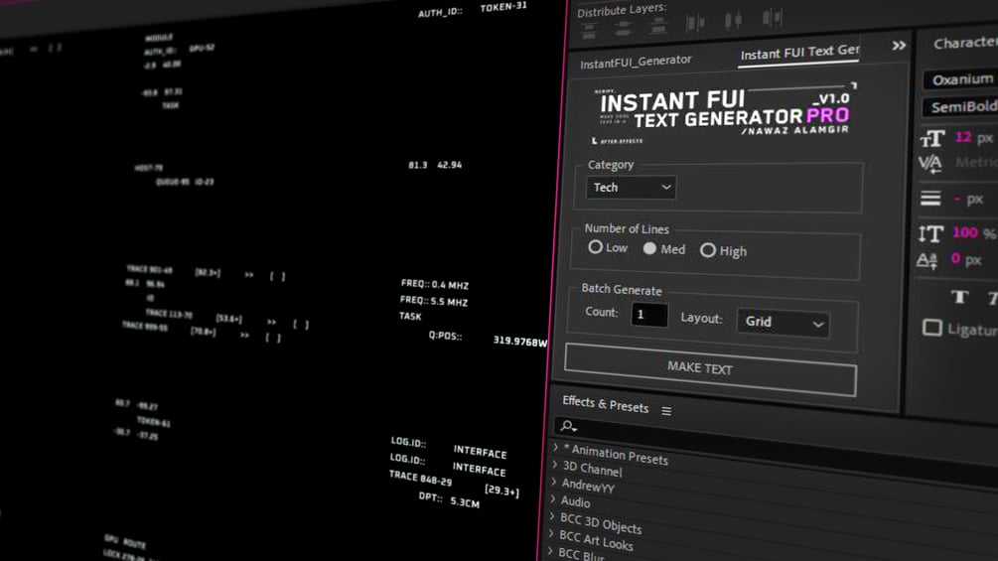998x561 pixels.
Task: Click the font size icon
Action: pos(932,139)
